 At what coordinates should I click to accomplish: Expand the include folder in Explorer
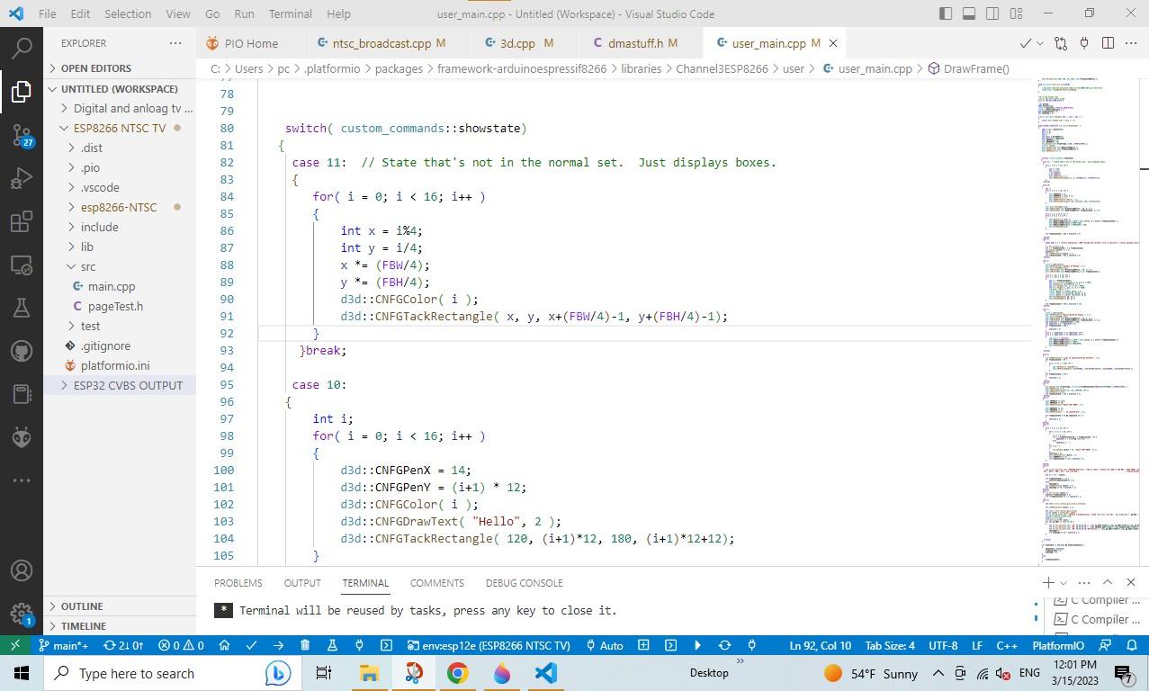coord(99,227)
